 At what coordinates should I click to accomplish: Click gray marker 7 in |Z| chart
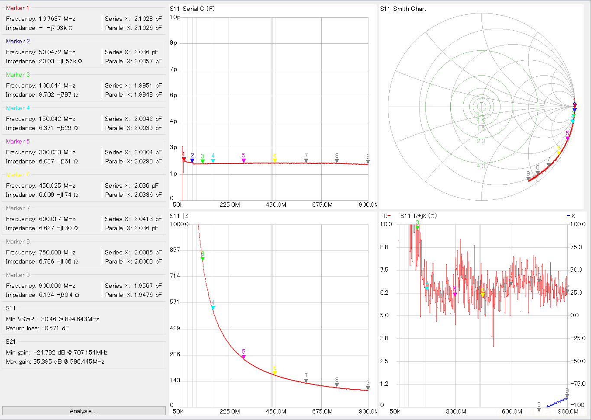pos(306,381)
